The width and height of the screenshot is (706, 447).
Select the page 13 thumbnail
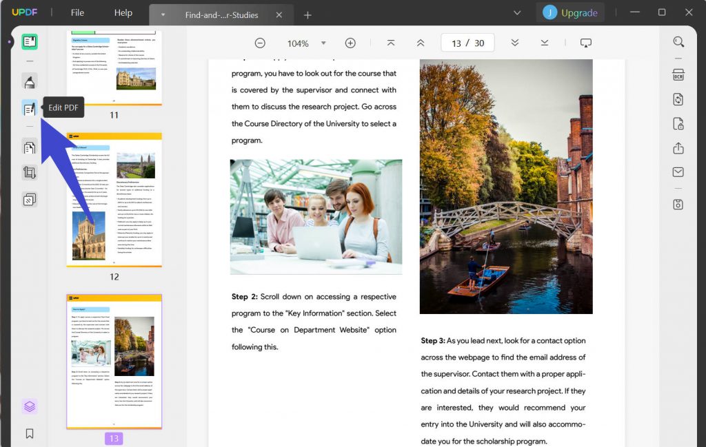click(113, 362)
